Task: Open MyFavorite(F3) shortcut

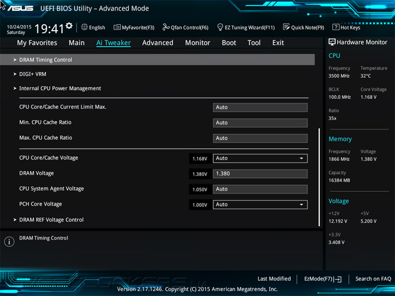Action: pyautogui.click(x=134, y=27)
